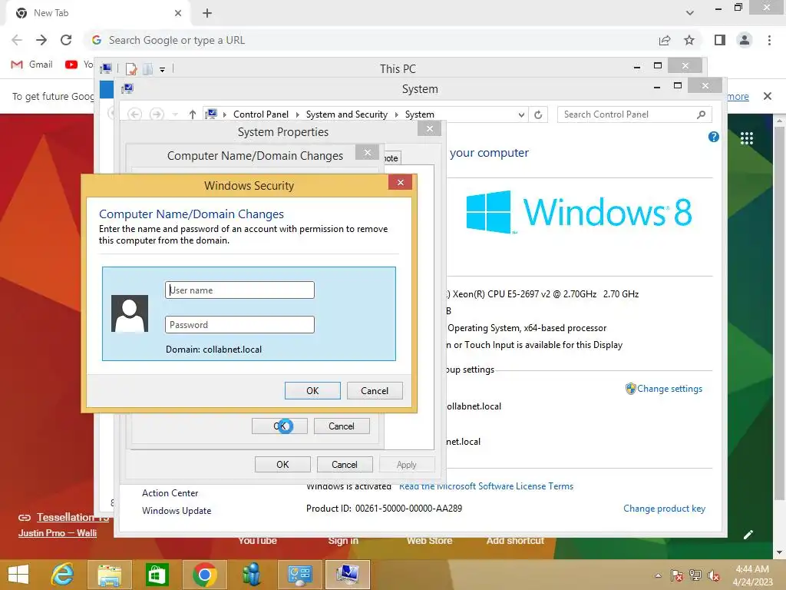The height and width of the screenshot is (590, 786).
Task: Open Action Center link in System window
Action: (x=170, y=493)
